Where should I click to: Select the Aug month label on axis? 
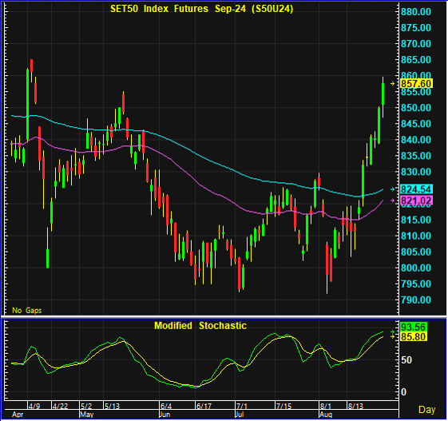click(x=326, y=415)
